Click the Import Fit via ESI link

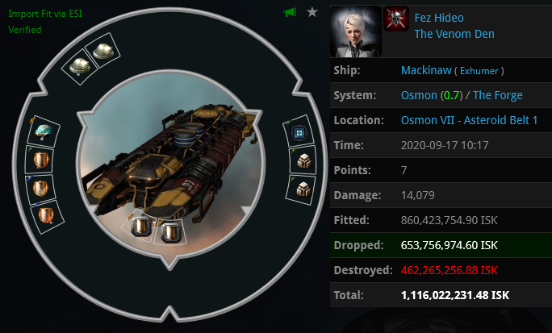45,14
